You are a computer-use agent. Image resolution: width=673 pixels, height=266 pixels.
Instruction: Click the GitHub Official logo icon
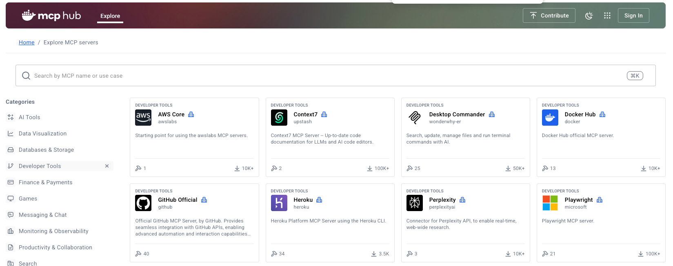[143, 203]
